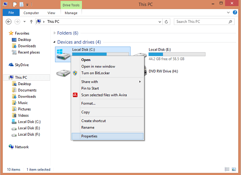Image resolution: width=241 pixels, height=175 pixels.
Task: Click the This PC address bar path
Action: click(53, 22)
